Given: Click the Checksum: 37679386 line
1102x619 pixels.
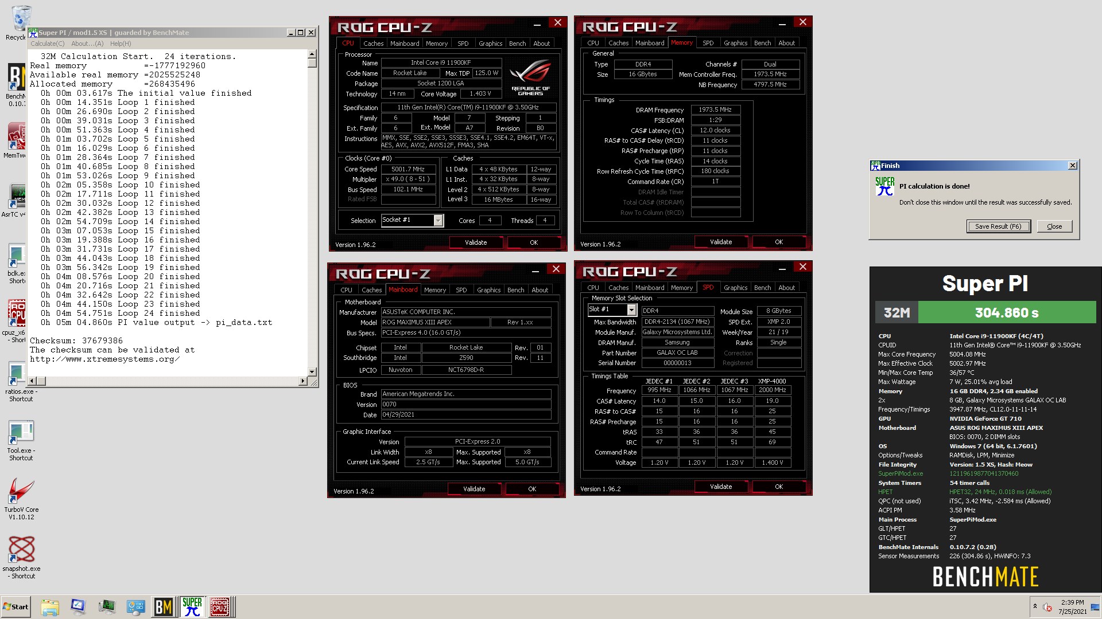Looking at the screenshot, I should [x=76, y=340].
